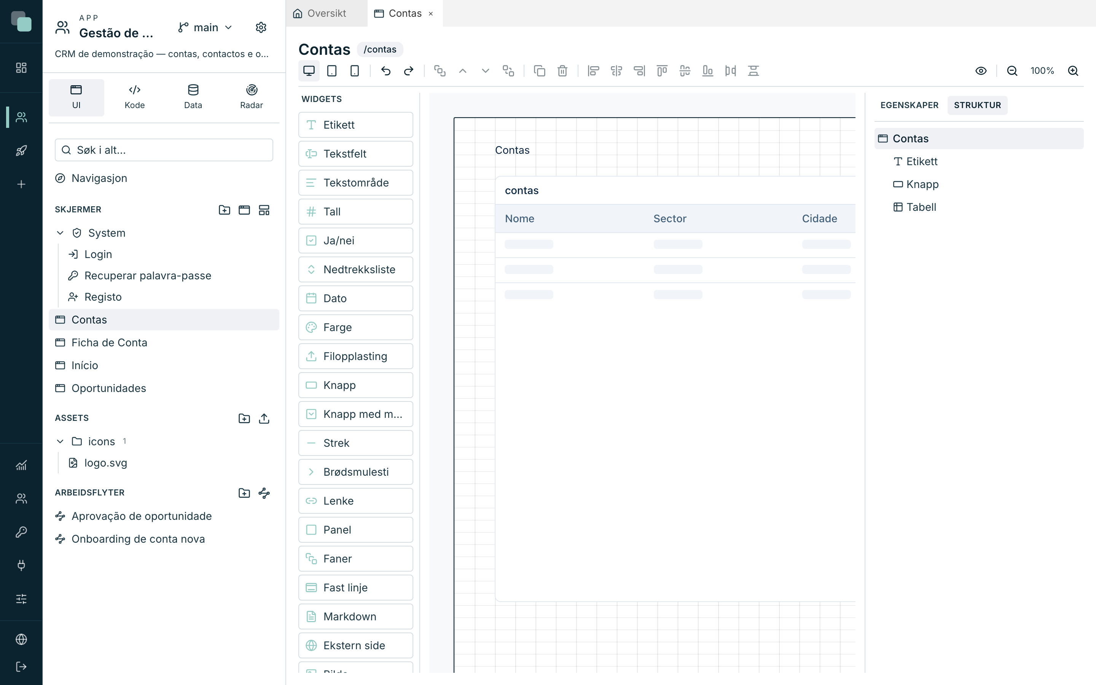Screen dimensions: 1096x685
Task: Select the Markdown widget
Action: pos(355,616)
